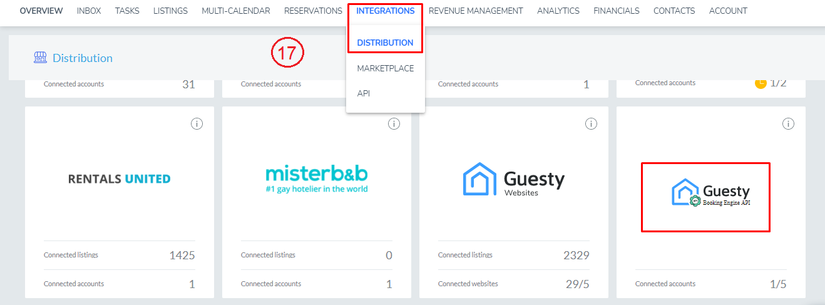Click Booking Engine API connected accounts 1/5
Viewport: 825px width, 305px height.
[778, 284]
